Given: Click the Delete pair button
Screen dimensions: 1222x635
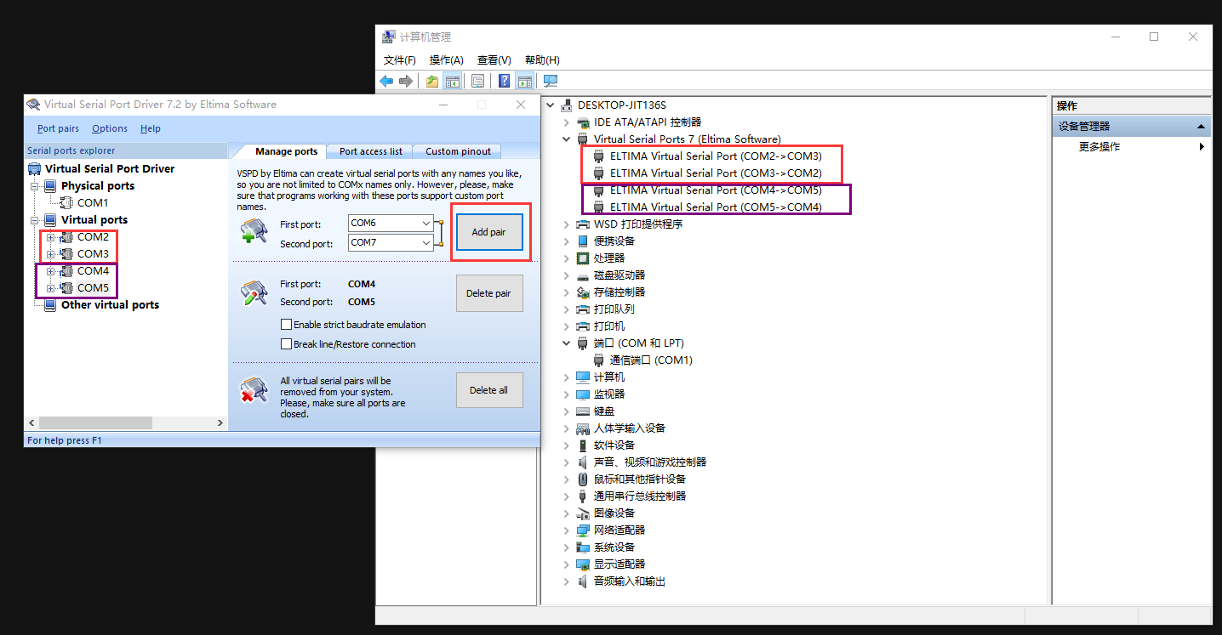Looking at the screenshot, I should tap(489, 293).
